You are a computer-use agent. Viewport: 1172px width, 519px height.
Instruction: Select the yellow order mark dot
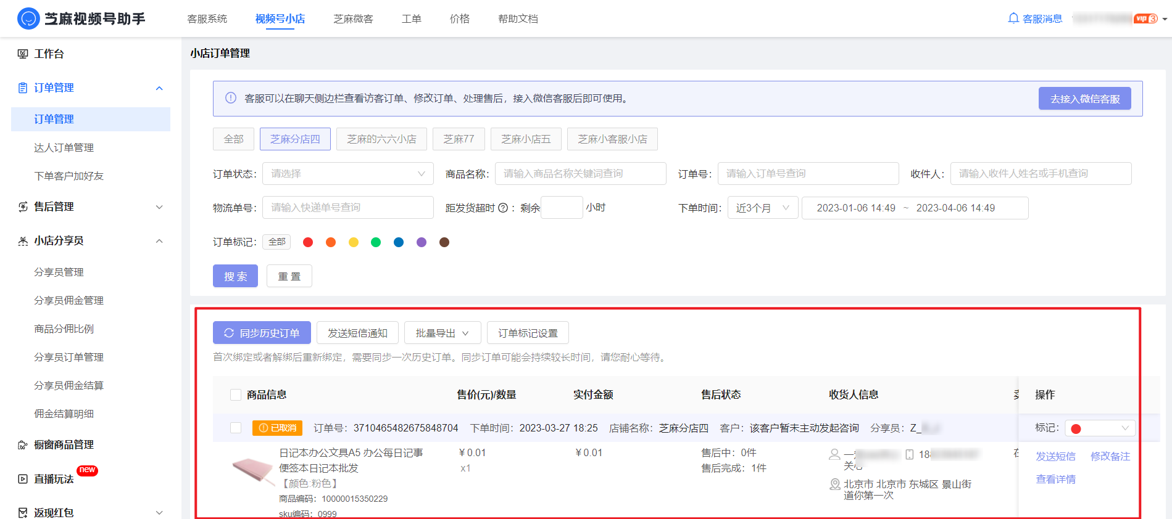pyautogui.click(x=354, y=242)
